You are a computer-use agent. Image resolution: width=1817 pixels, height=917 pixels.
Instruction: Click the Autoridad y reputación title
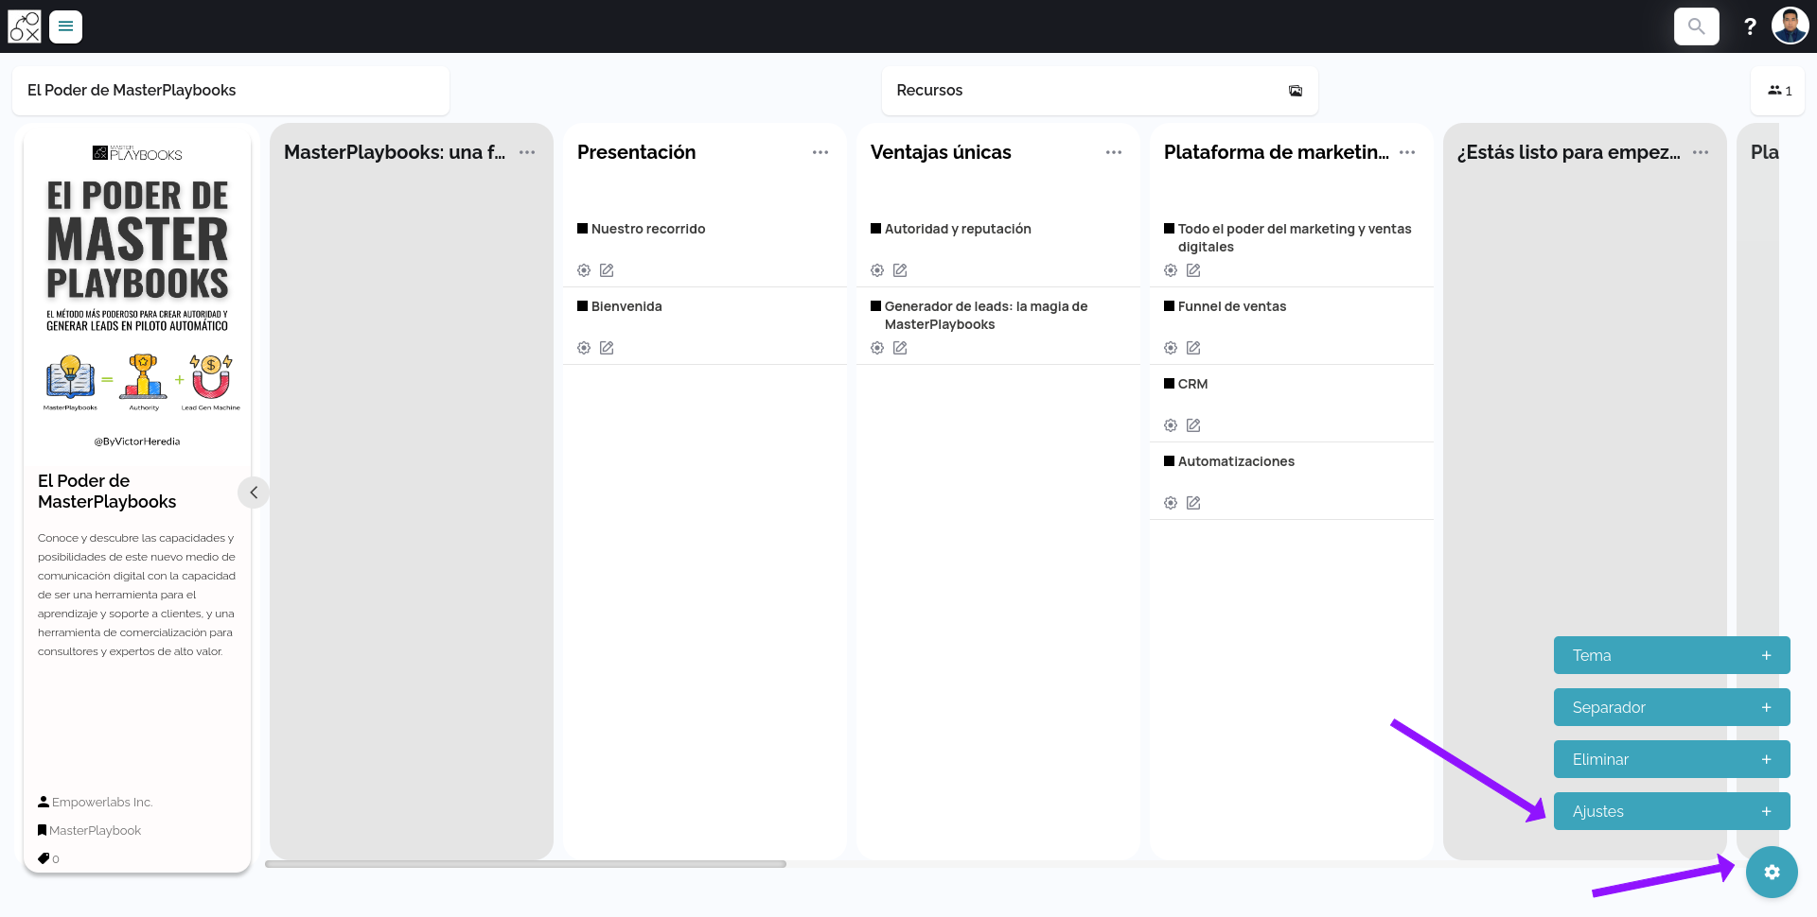coord(958,229)
